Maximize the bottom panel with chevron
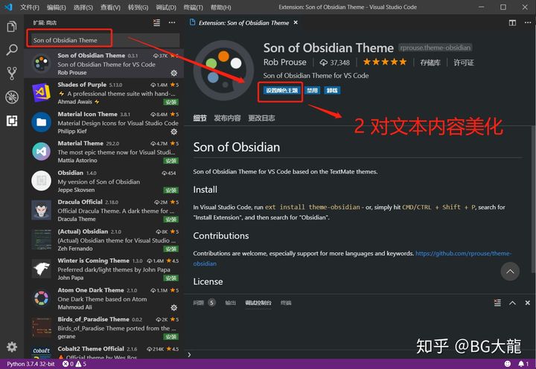This screenshot has height=369, width=536. tap(512, 303)
